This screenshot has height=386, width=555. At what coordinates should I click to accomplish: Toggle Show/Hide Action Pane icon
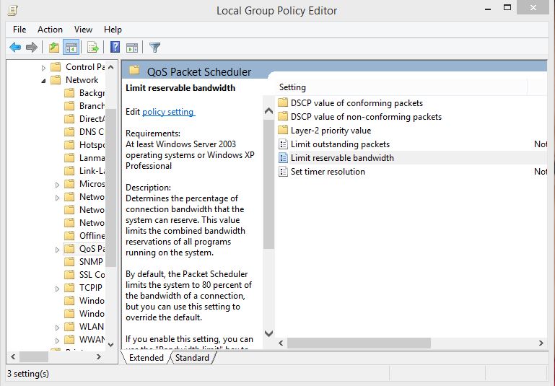(132, 48)
